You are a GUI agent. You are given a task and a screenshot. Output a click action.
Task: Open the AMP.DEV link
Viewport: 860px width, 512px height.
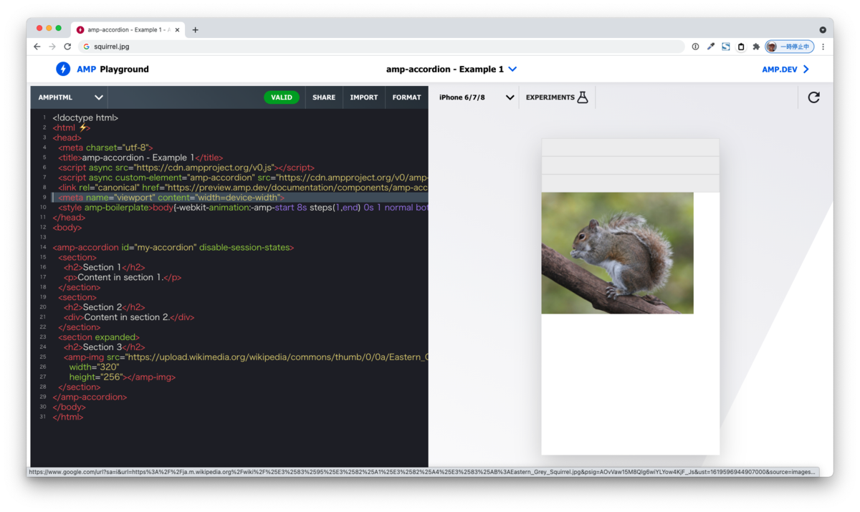785,69
